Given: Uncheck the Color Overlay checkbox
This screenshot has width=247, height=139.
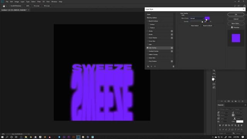Looking at the screenshot, I should (x=147, y=48).
